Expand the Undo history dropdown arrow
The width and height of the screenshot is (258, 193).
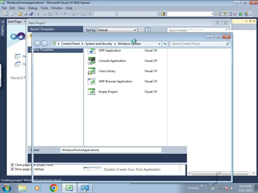coord(61,14)
